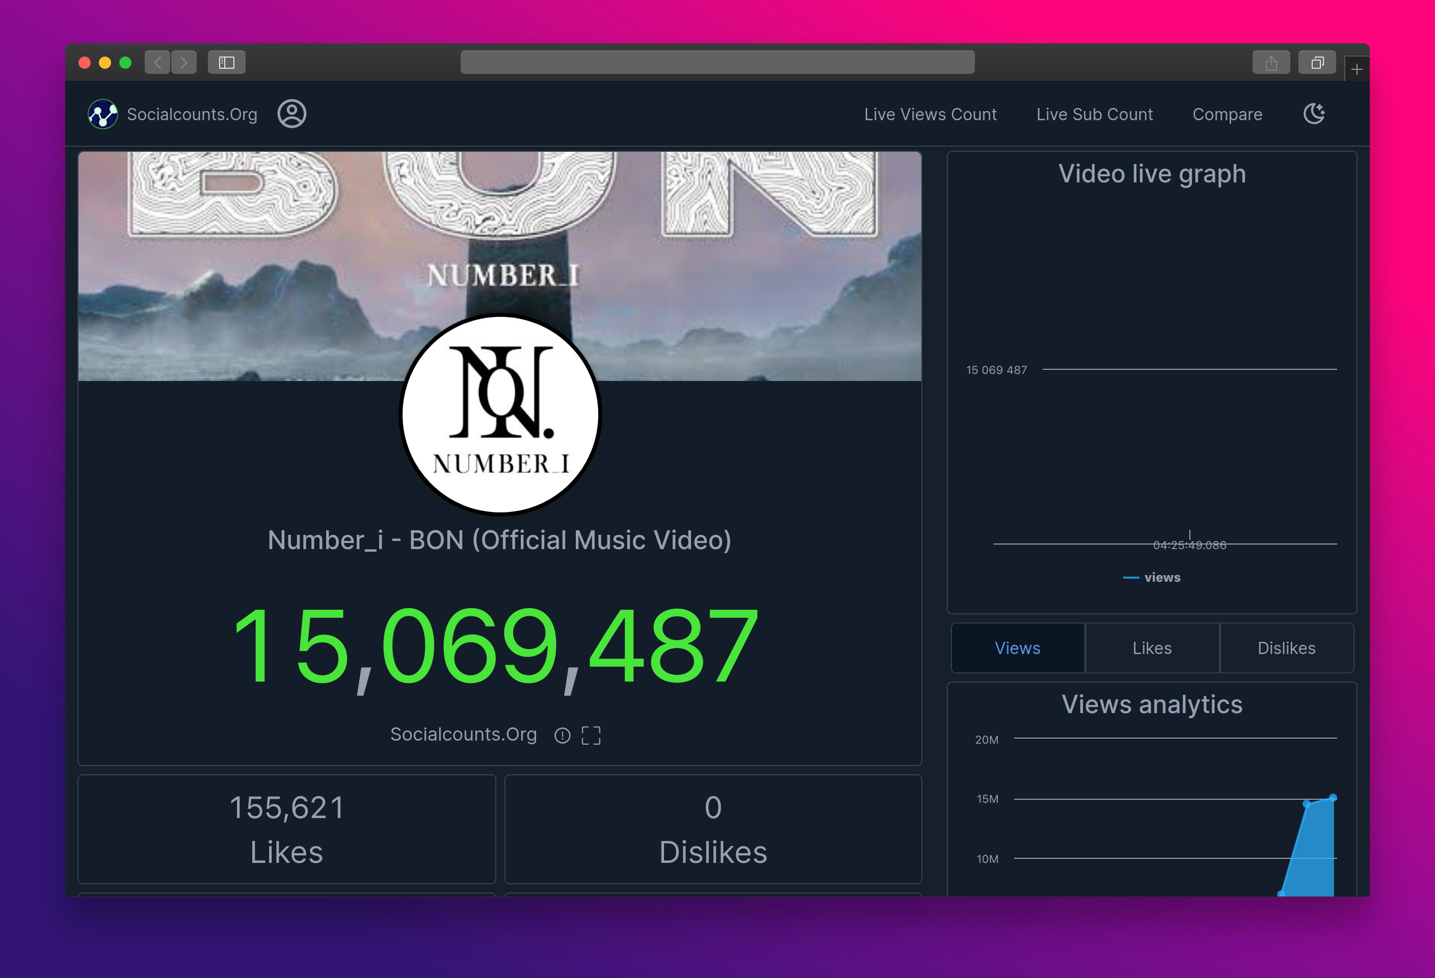
Task: Click the latest data point on views chart
Action: coord(1333,797)
